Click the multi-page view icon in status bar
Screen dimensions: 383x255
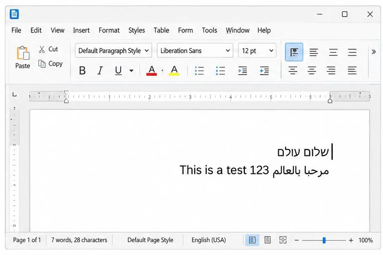point(267,240)
